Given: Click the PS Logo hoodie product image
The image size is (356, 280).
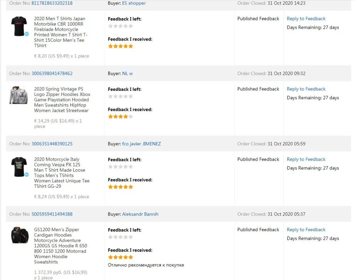Looking at the screenshot, I should pyautogui.click(x=19, y=95).
